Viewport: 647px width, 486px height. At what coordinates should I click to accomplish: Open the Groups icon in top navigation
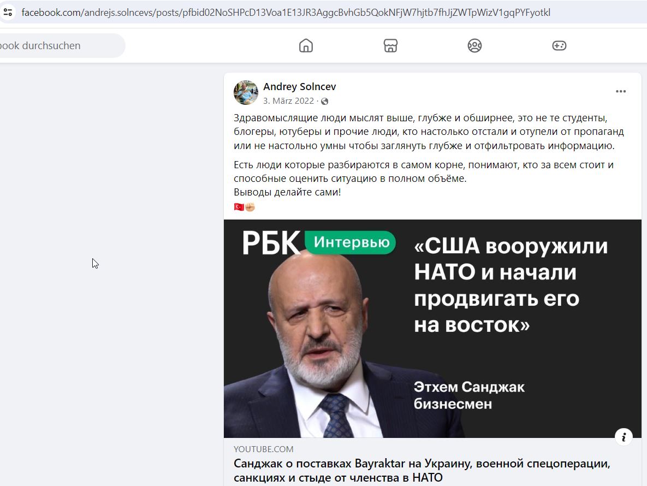point(474,45)
